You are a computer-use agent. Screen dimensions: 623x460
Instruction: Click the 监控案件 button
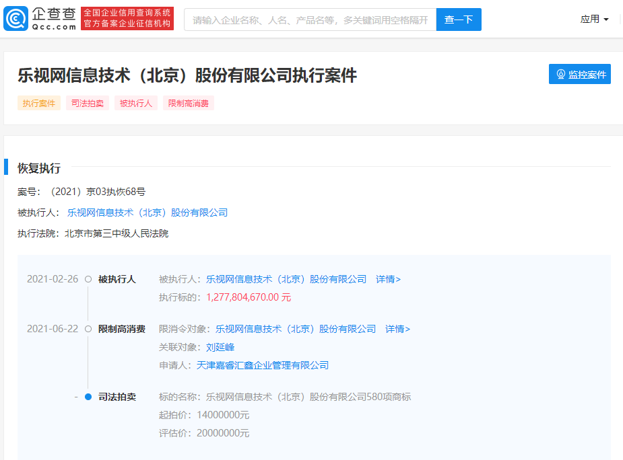point(580,75)
